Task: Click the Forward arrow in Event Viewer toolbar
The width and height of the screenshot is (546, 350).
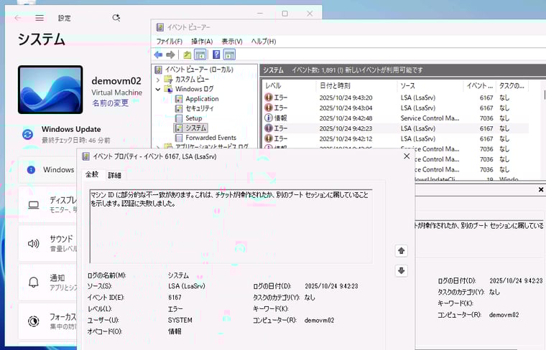Action: [170, 55]
